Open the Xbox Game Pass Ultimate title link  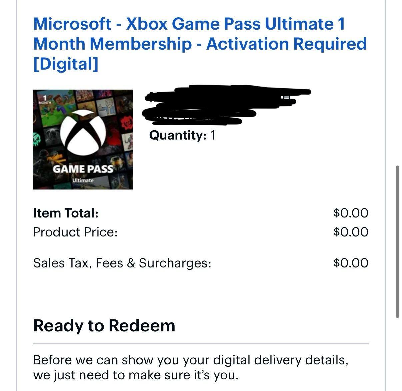(200, 44)
